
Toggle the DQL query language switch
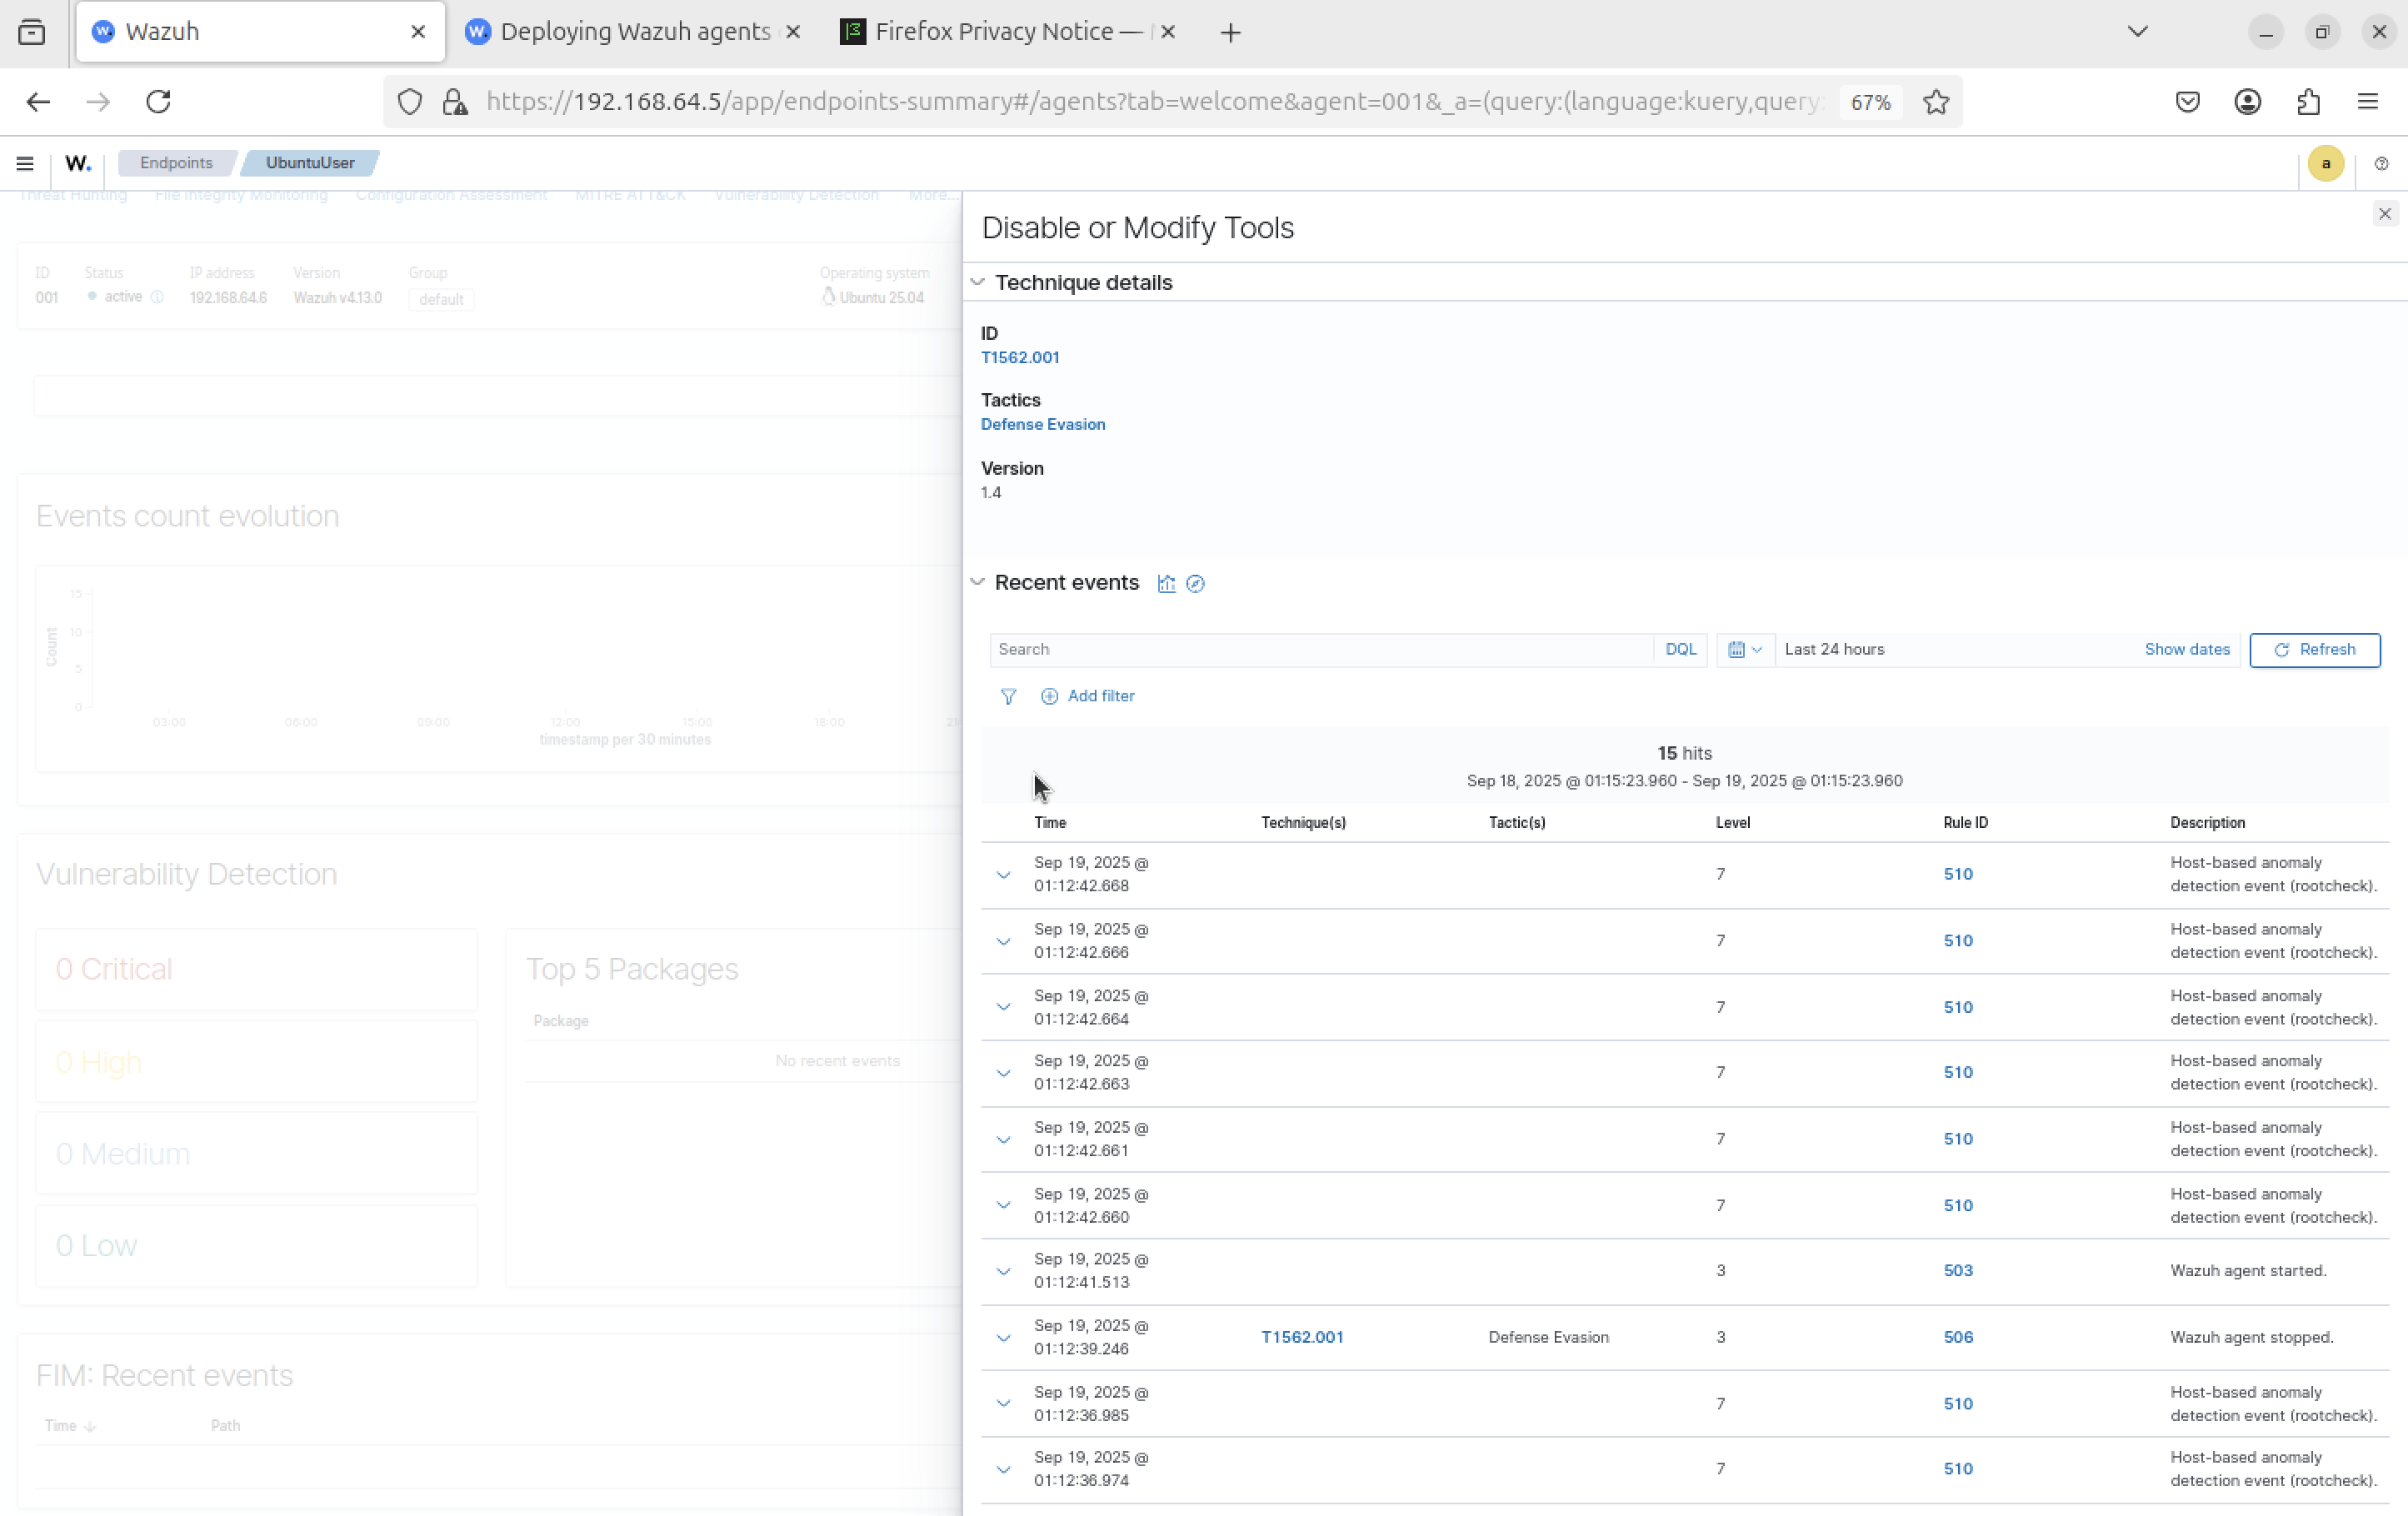tap(1680, 649)
